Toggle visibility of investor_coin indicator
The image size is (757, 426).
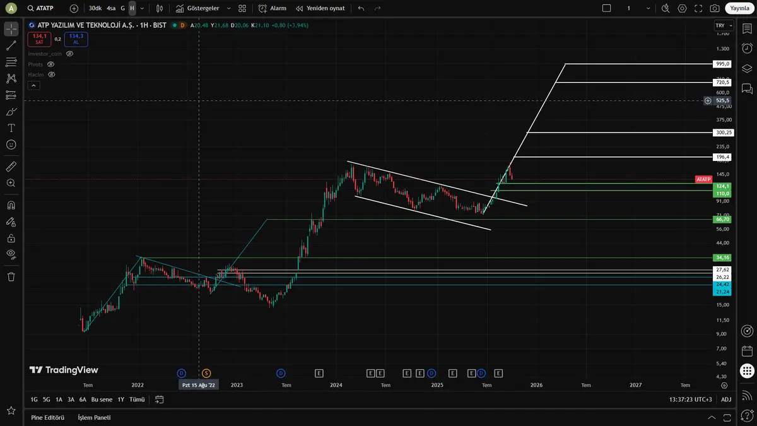[70, 54]
